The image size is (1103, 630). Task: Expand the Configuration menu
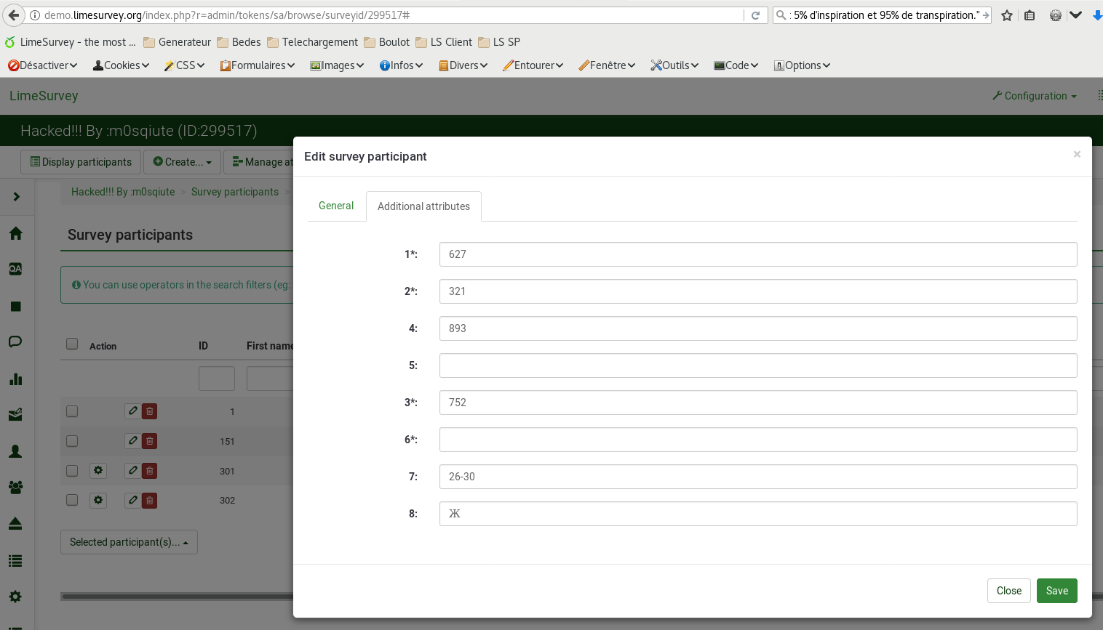pos(1034,96)
